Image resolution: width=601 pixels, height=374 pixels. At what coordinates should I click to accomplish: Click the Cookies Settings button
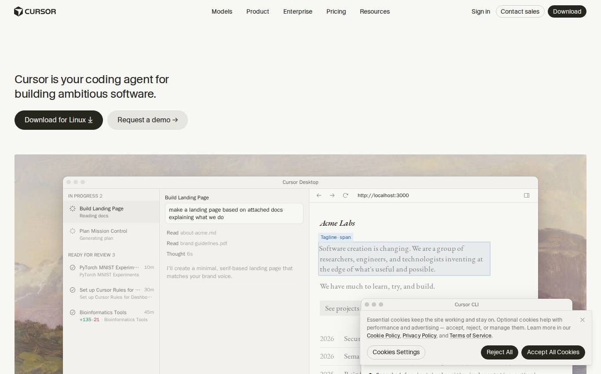(x=396, y=352)
